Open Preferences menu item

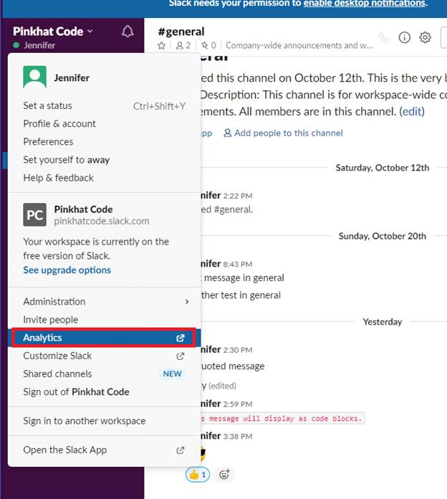click(x=105, y=142)
